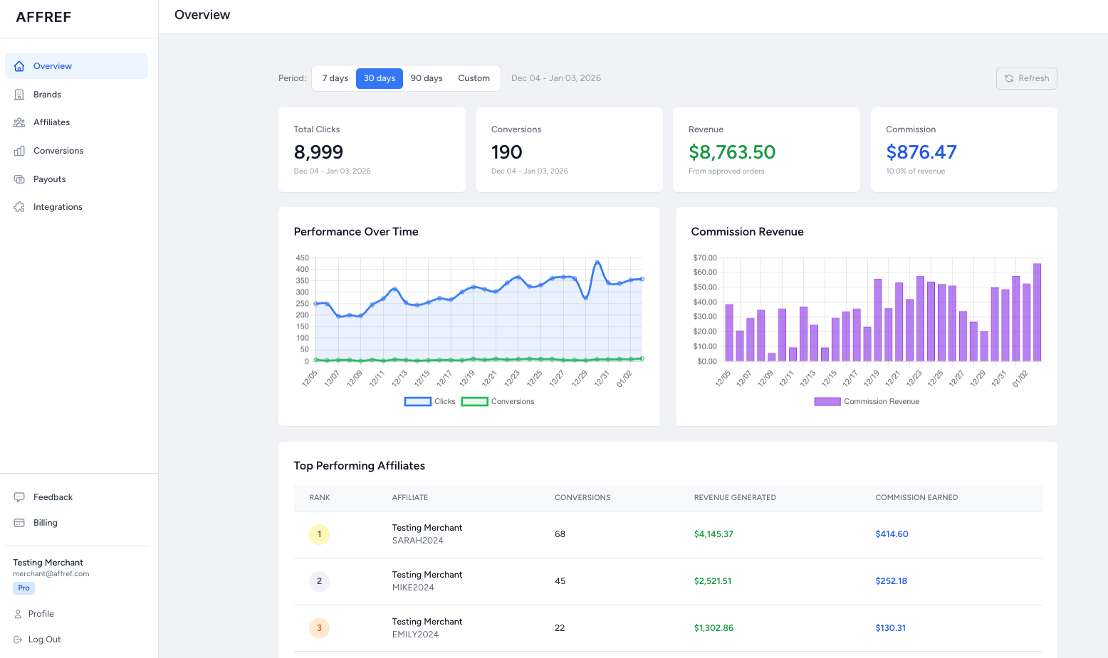The height and width of the screenshot is (658, 1108).
Task: Click the Log Out arrow icon
Action: click(18, 640)
